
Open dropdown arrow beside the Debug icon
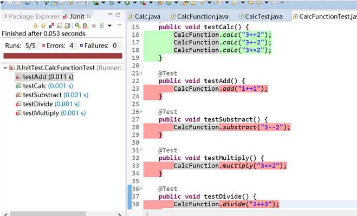point(119,3)
